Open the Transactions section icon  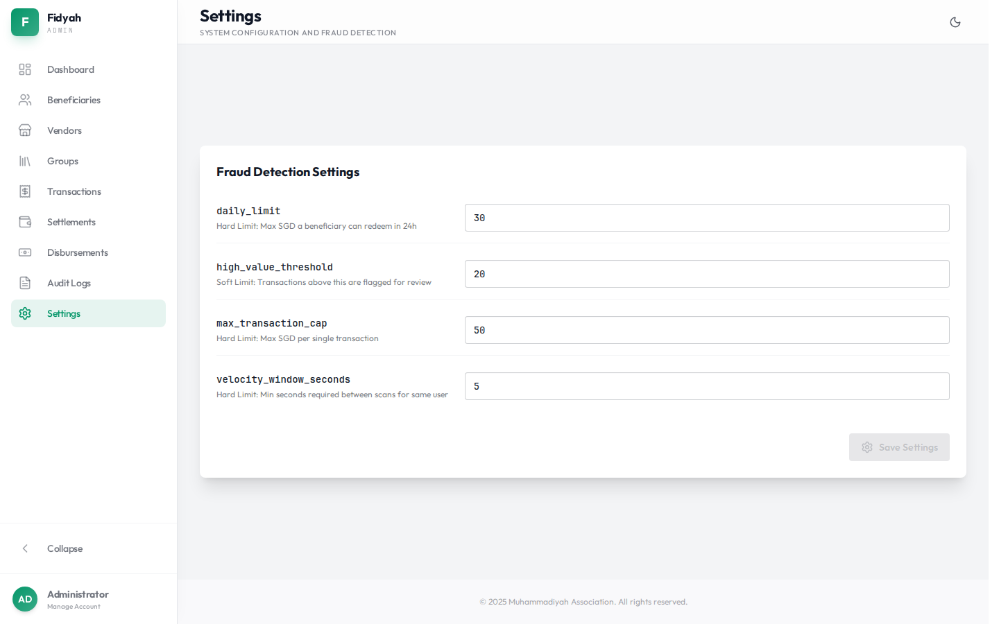coord(25,191)
